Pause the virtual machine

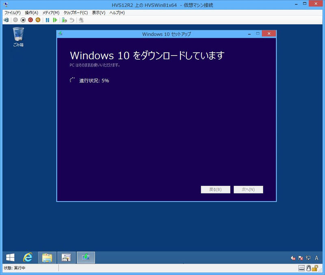pos(48,20)
